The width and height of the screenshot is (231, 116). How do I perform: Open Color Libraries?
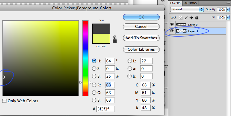point(141,49)
